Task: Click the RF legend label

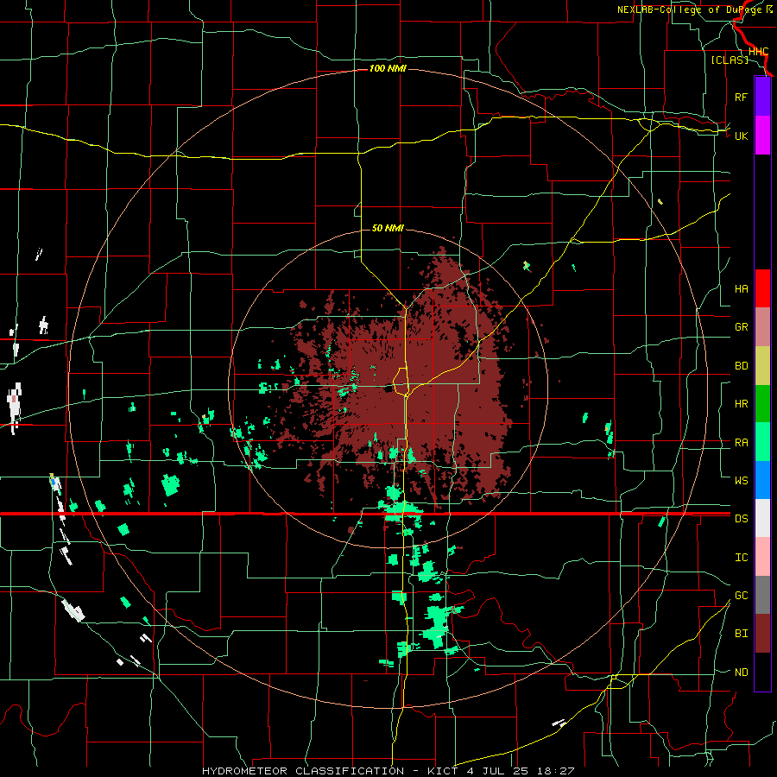Action: (741, 97)
